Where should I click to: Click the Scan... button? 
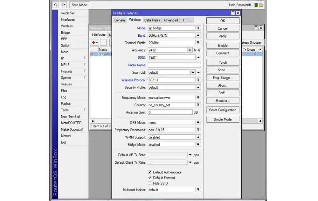pyautogui.click(x=223, y=70)
